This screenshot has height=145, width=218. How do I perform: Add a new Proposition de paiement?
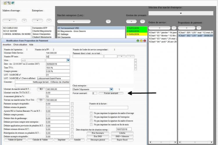click(187, 28)
